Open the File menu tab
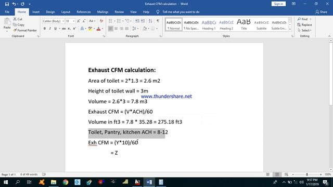 pyautogui.click(x=7, y=12)
